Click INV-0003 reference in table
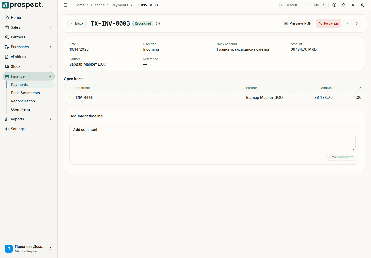 pos(84,98)
